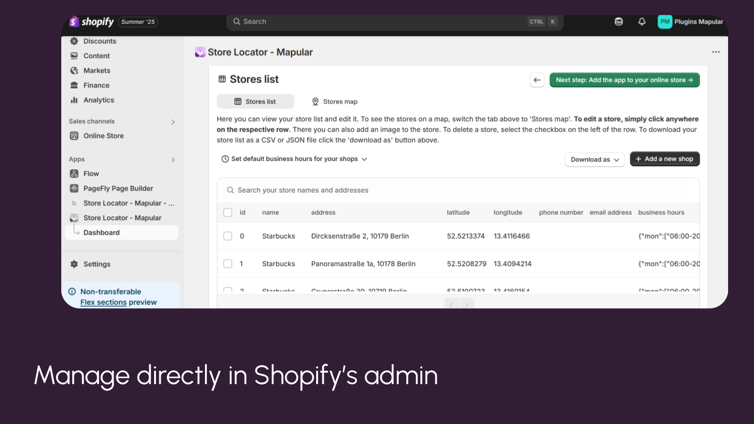Image resolution: width=754 pixels, height=424 pixels.
Task: Click the Stores list heading table icon
Action: 222,79
